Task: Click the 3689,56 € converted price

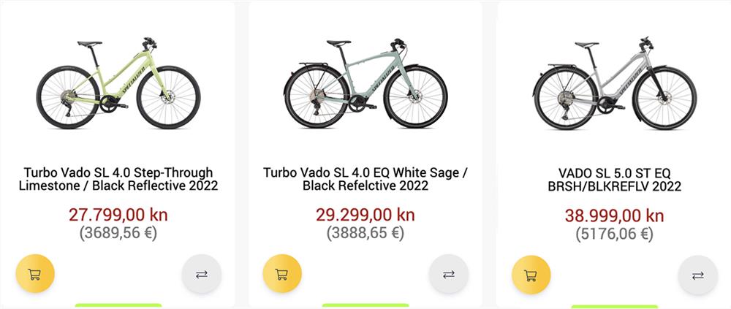Action: (118, 233)
